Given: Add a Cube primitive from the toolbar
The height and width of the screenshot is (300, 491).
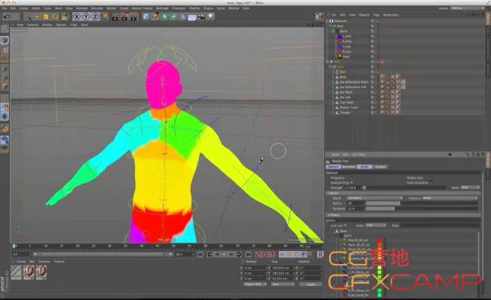Looking at the screenshot, I should tap(146, 16).
